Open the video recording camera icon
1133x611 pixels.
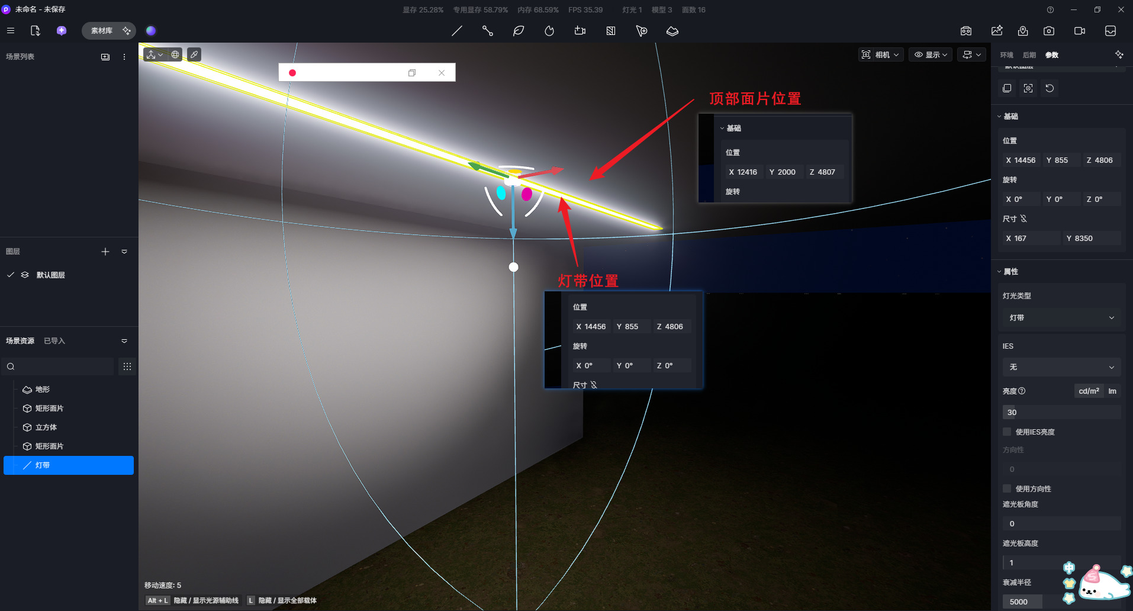(1080, 31)
